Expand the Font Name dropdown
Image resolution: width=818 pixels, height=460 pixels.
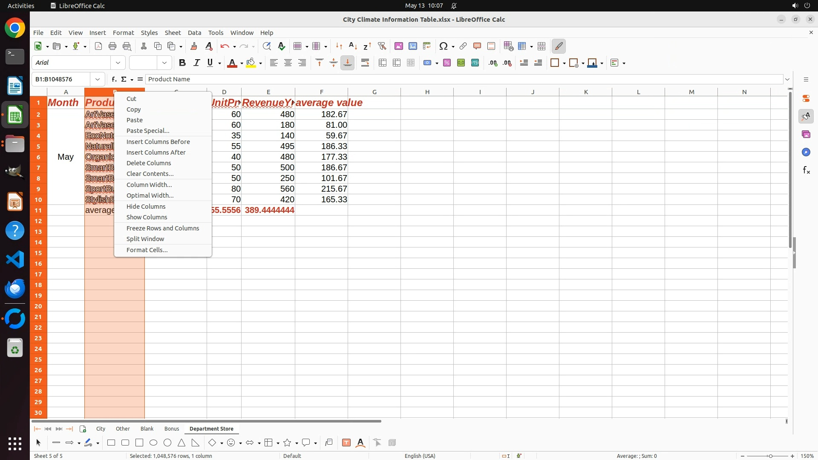[x=118, y=63]
